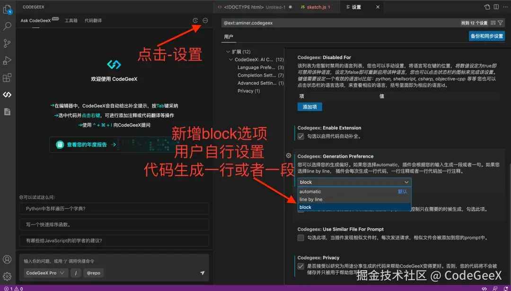Click the 找到 12 个设置 result count
This screenshot has width=511, height=291.
tap(474, 23)
